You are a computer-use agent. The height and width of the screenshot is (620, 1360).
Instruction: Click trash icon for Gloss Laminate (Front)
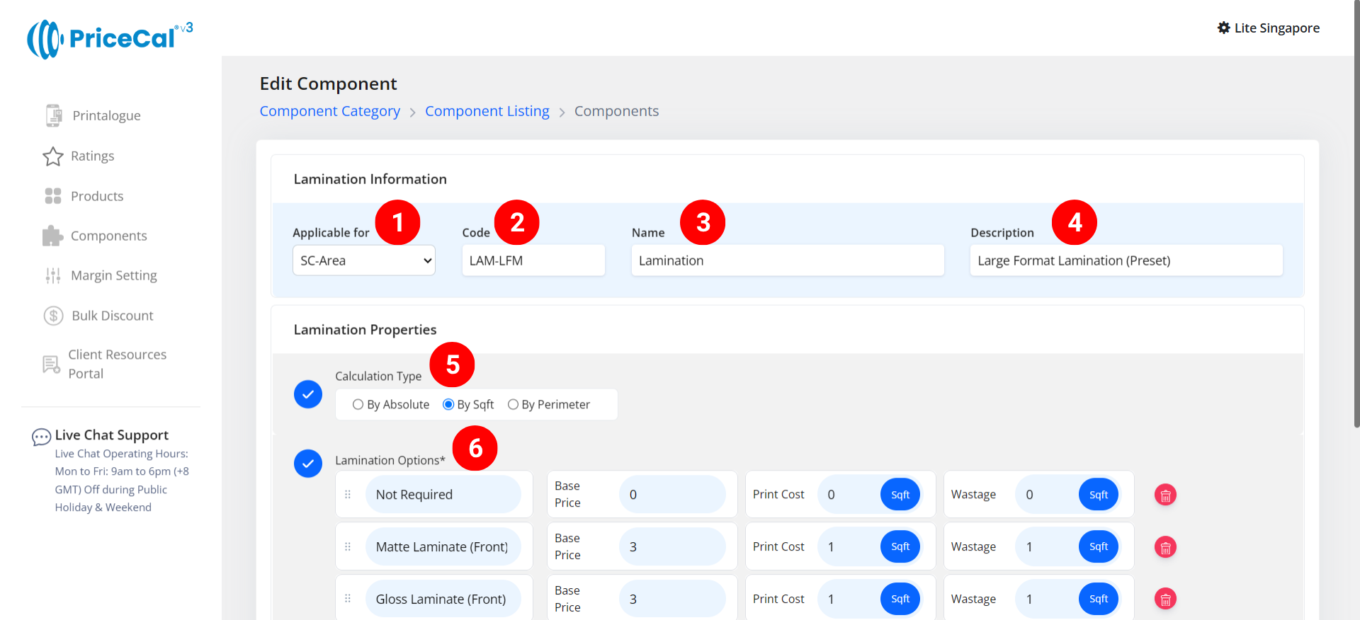tap(1165, 599)
